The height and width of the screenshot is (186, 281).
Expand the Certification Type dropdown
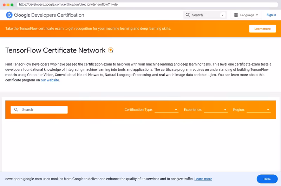coord(166,110)
